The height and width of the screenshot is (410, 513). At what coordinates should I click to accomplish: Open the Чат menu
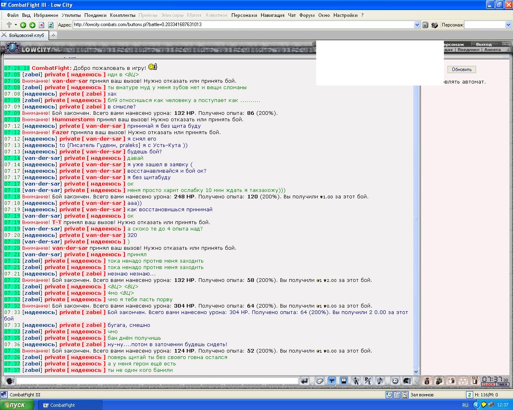click(x=292, y=15)
